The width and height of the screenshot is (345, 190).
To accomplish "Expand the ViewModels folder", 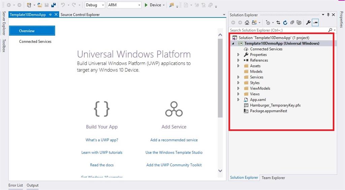I will (238, 88).
